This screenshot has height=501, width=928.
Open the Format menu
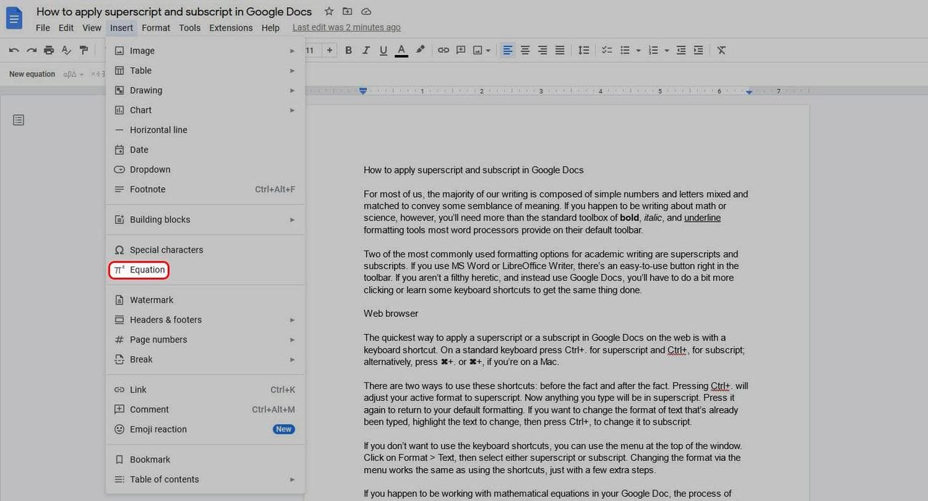pos(156,27)
